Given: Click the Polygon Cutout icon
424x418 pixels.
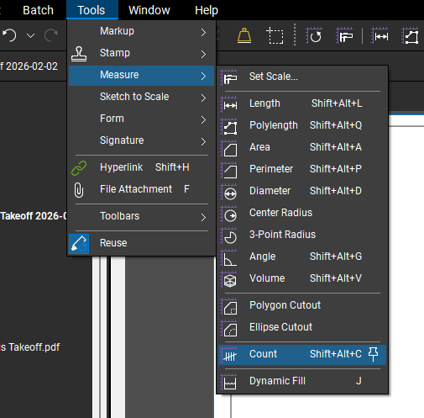Looking at the screenshot, I should pyautogui.click(x=229, y=306).
